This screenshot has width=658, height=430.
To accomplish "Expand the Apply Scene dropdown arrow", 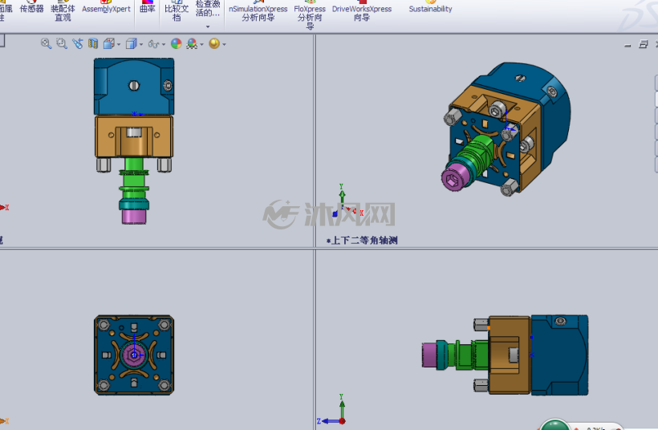I will coord(202,44).
